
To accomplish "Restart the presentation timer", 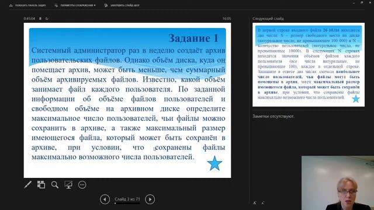I will pos(47,18).
